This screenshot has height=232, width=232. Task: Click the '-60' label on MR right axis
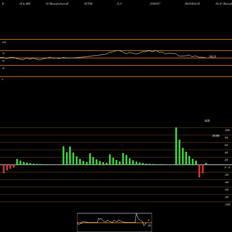click(x=226, y=190)
